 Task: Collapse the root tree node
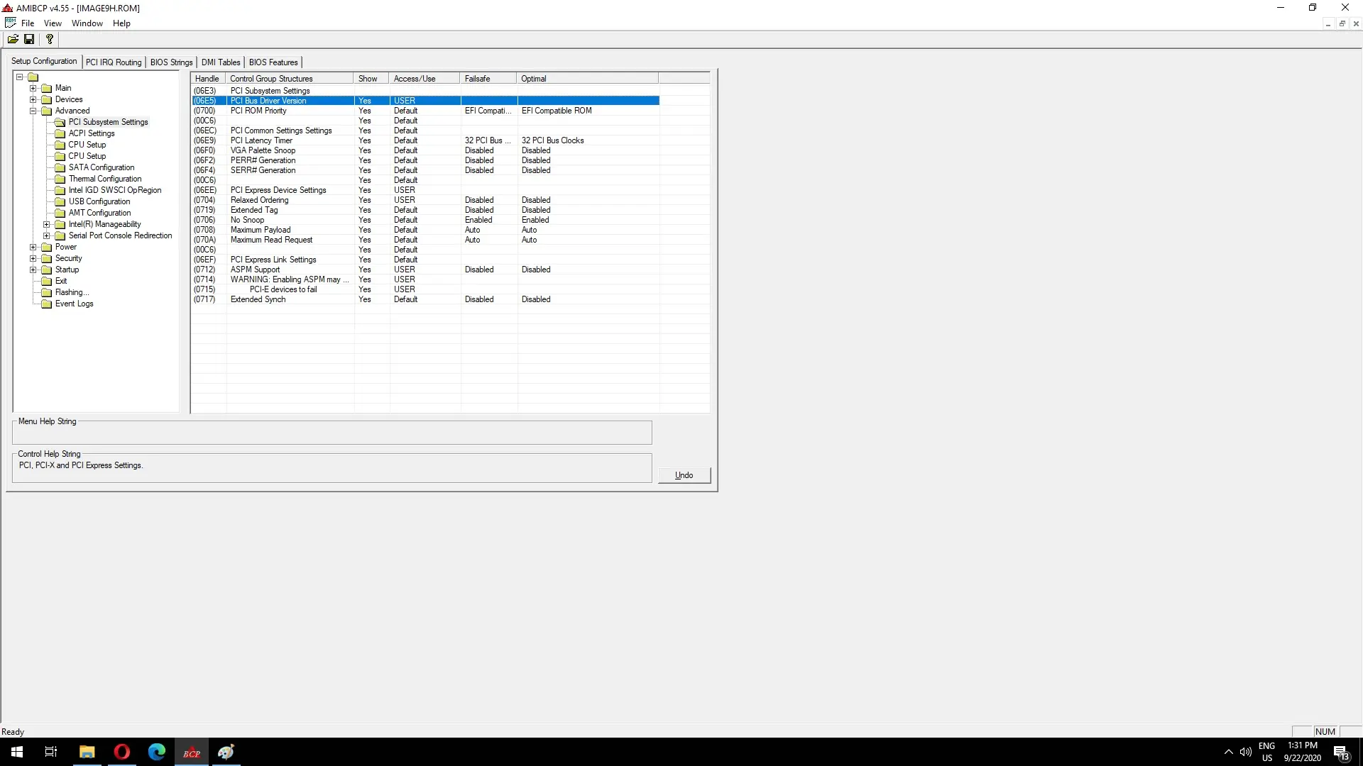click(x=20, y=77)
